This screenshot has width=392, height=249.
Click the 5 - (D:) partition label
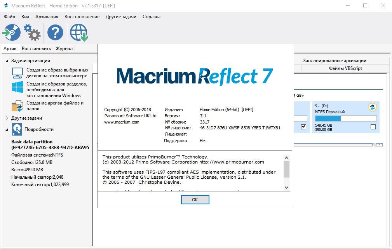click(x=322, y=106)
